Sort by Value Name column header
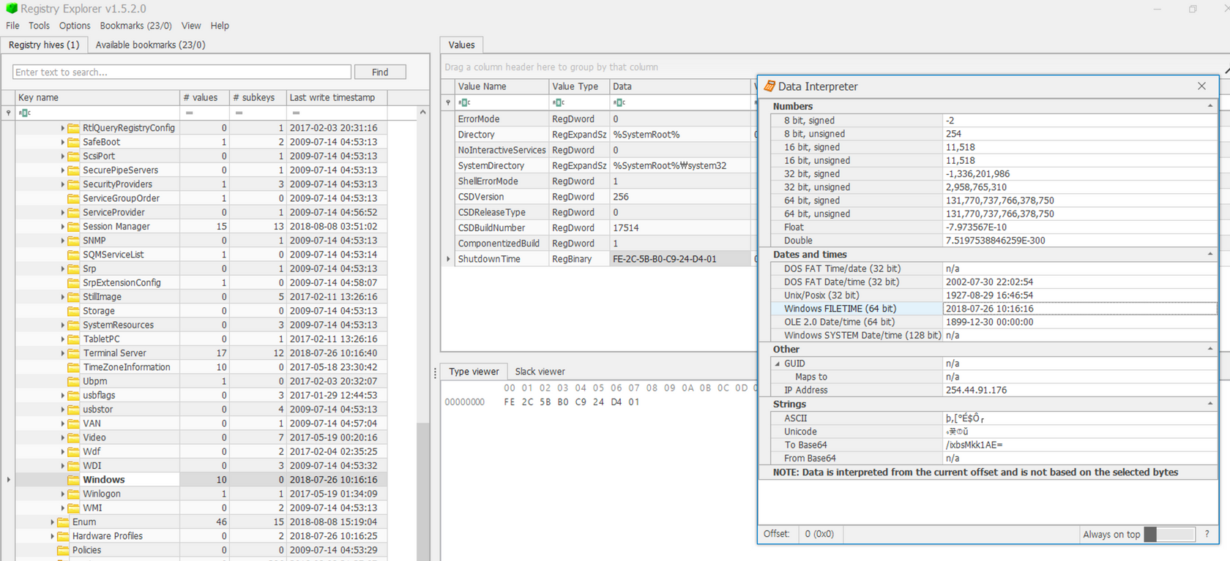Image resolution: width=1230 pixels, height=561 pixels. pyautogui.click(x=502, y=86)
